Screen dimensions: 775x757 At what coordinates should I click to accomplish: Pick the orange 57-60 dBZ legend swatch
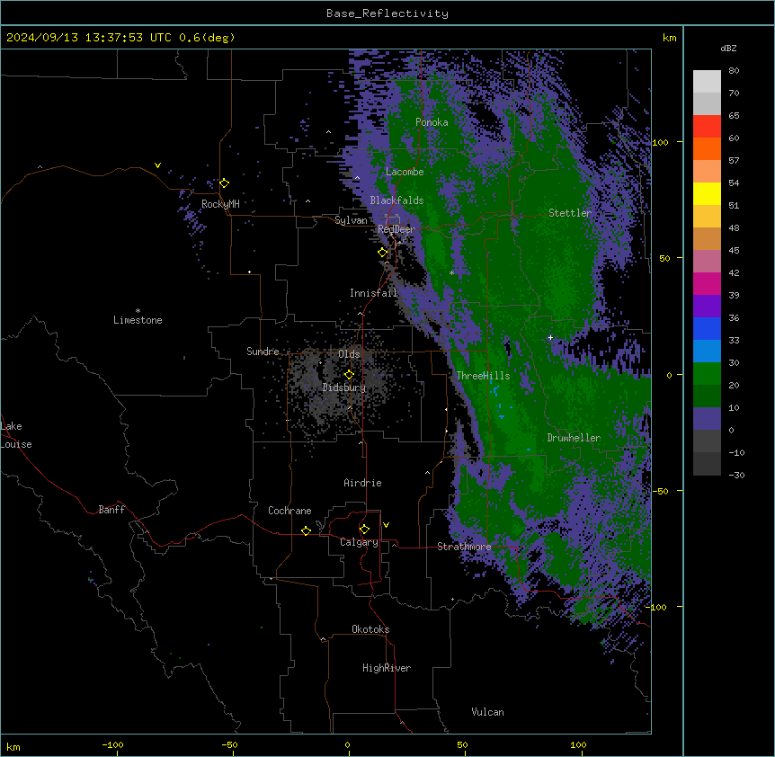[707, 148]
